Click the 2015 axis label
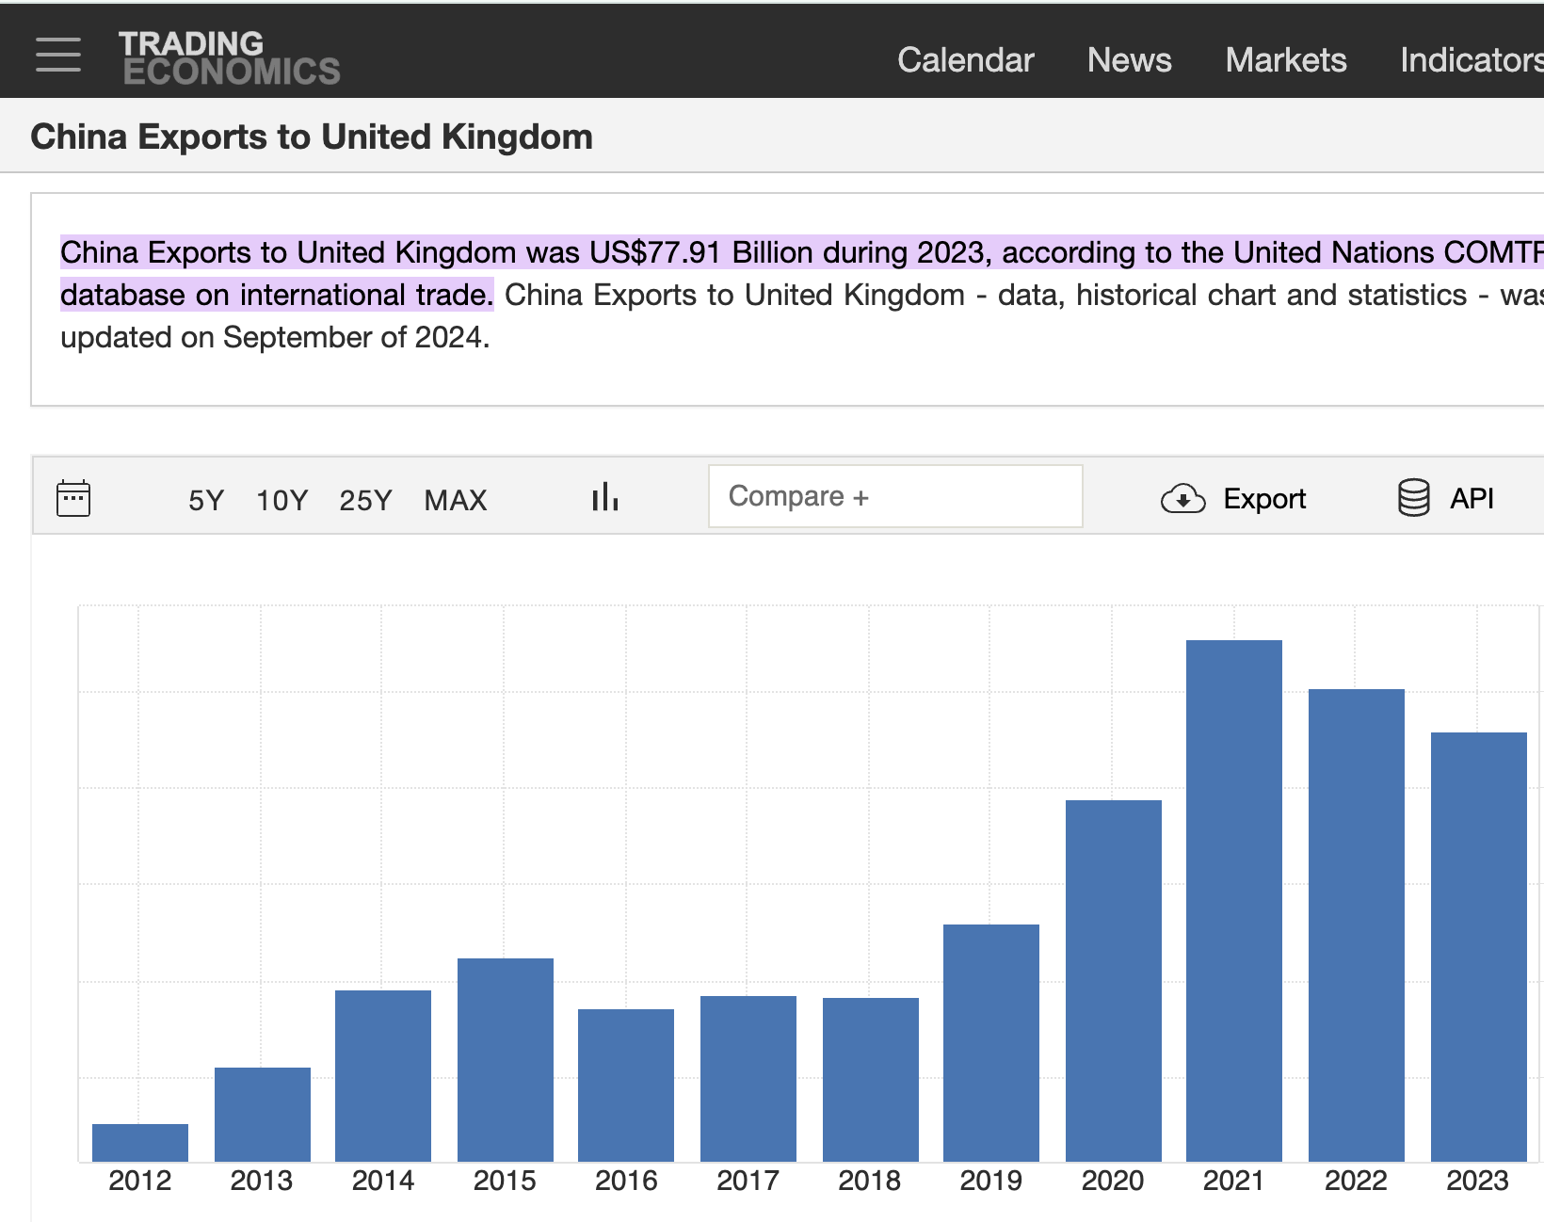Screen dimensions: 1544x1222 [x=505, y=1181]
